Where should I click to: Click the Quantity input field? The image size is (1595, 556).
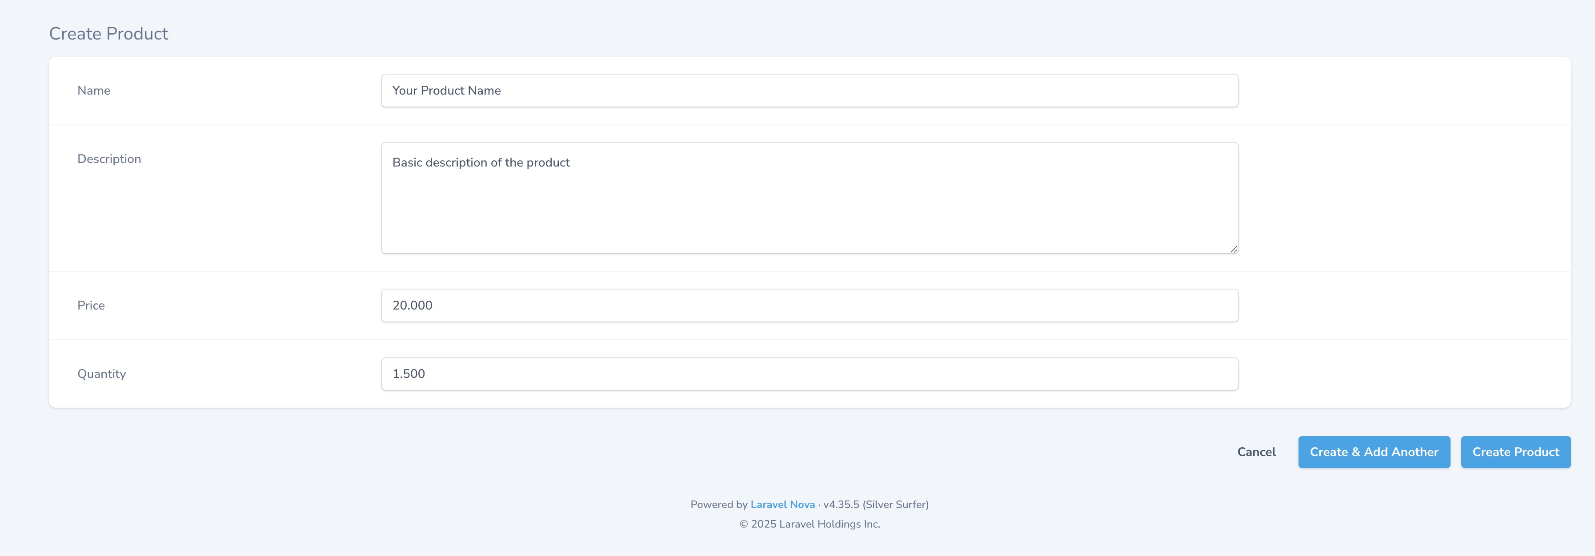pos(809,373)
